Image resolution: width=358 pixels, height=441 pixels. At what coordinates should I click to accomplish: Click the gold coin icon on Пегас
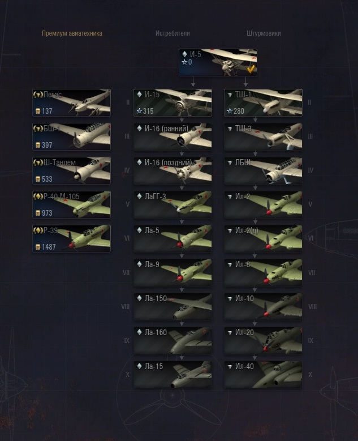pyautogui.click(x=38, y=111)
